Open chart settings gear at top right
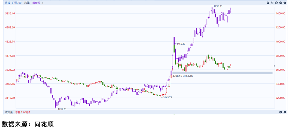The image size is (288, 128). coord(285,3)
